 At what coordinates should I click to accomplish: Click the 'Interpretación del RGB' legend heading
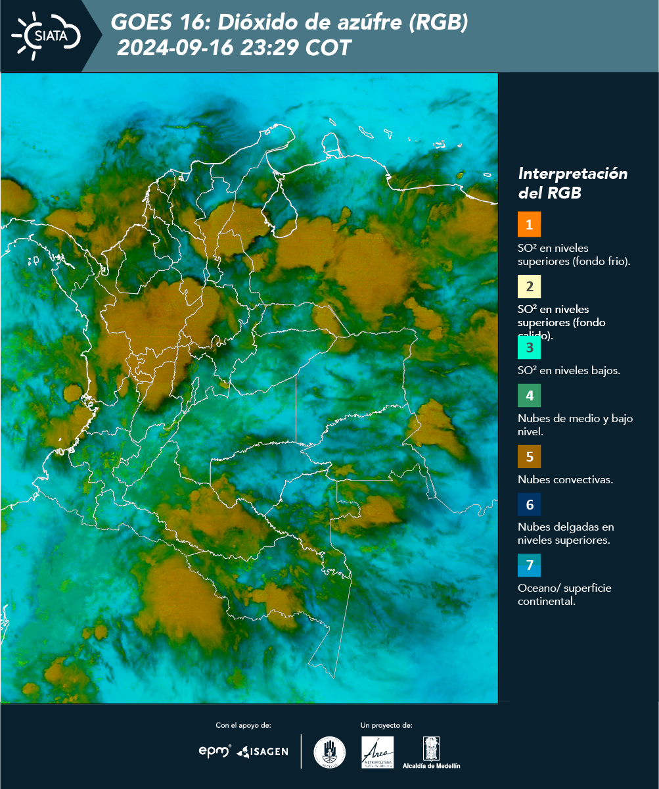tap(573, 183)
